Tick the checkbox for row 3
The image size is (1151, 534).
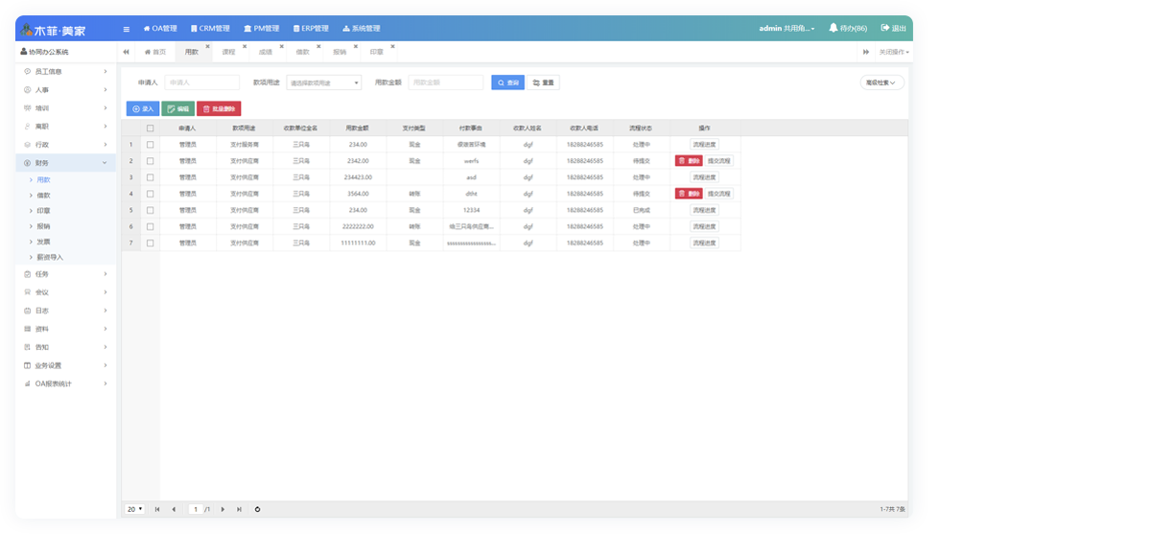tap(150, 177)
